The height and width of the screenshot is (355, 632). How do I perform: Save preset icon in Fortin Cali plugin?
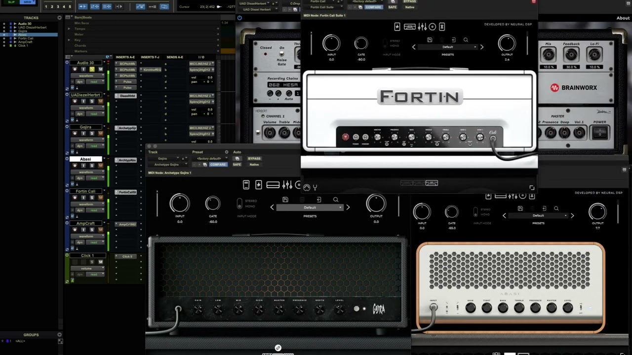430,40
